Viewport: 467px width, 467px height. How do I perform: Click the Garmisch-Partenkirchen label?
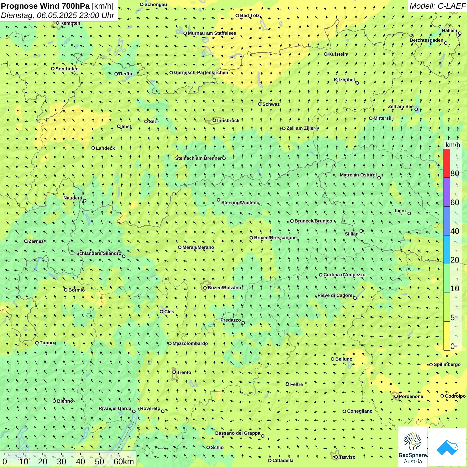[201, 72]
